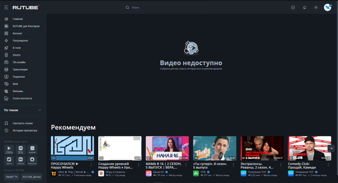Open the RuStore app link

coord(9,160)
